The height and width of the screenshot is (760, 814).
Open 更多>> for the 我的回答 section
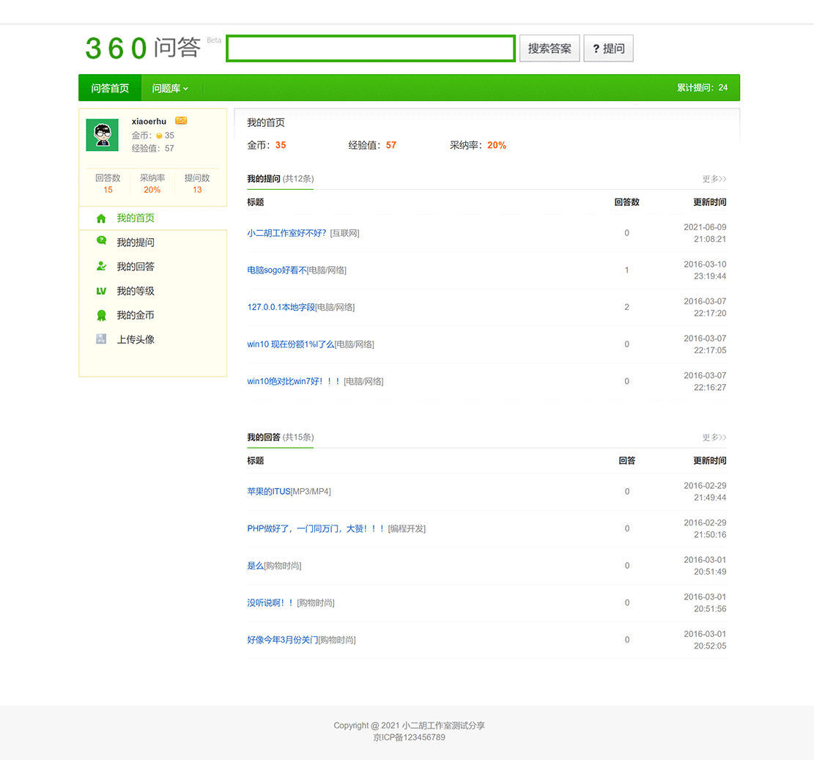point(713,437)
